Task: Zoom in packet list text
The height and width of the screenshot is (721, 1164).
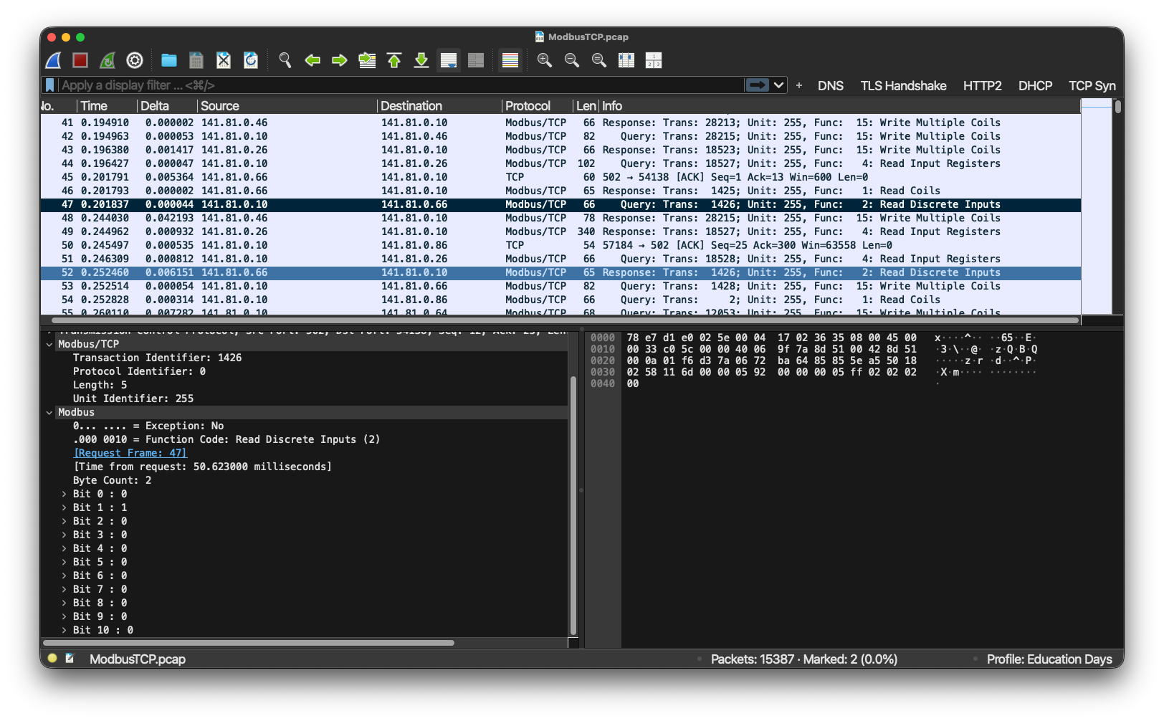Action: point(545,60)
